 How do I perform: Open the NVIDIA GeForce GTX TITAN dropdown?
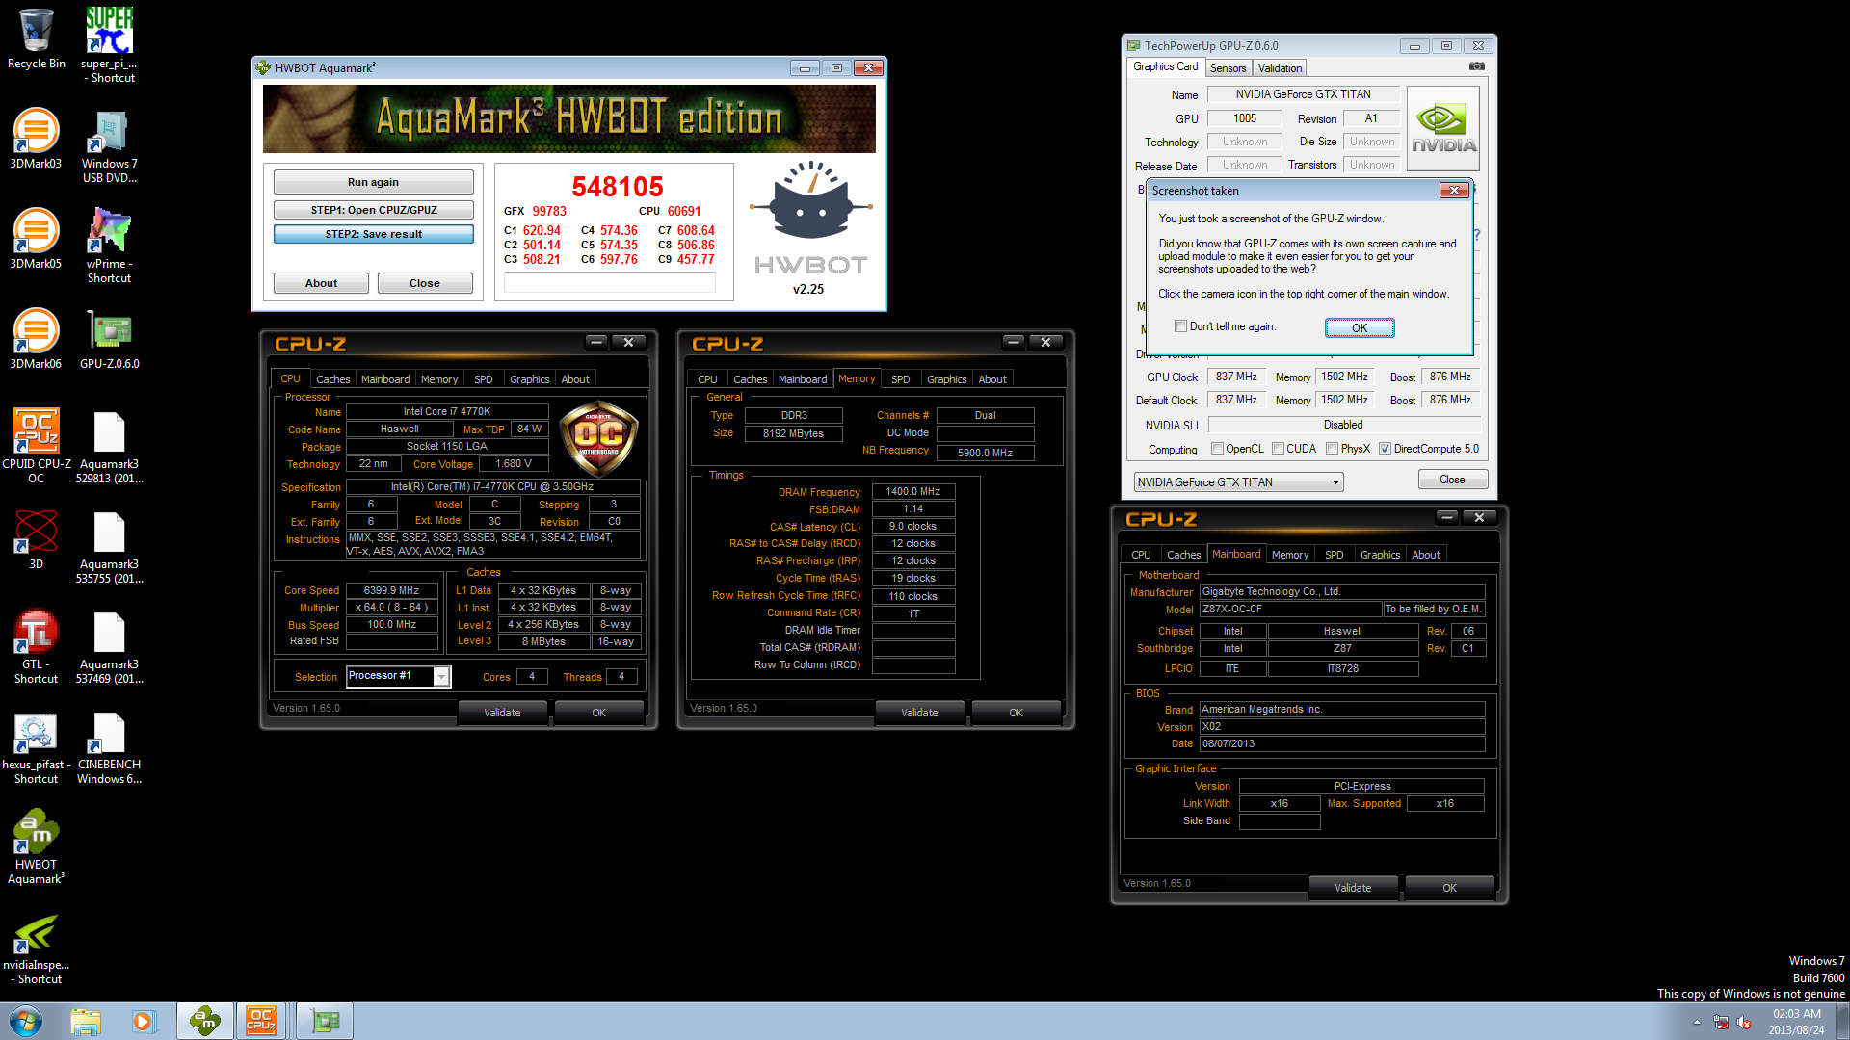point(1238,482)
